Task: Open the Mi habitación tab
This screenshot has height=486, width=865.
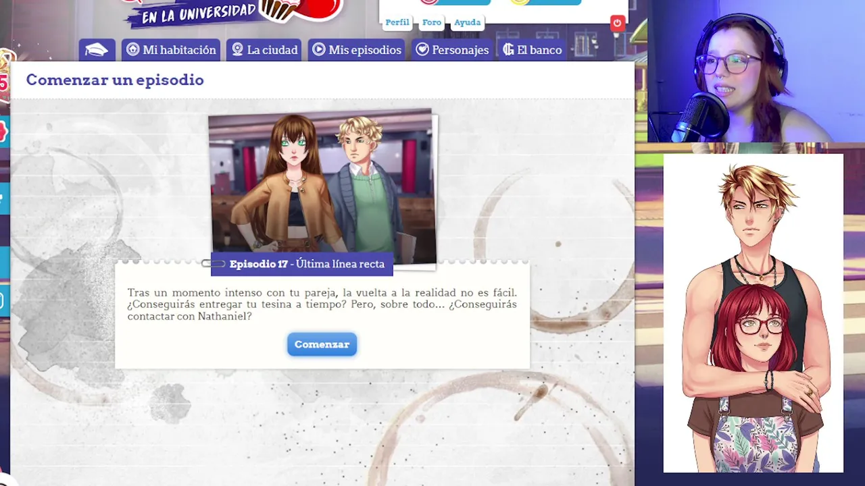Action: (172, 50)
